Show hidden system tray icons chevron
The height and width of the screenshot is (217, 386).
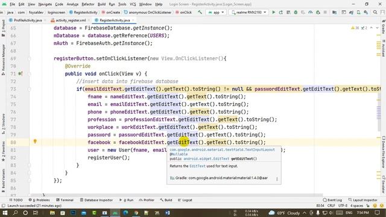305,213
